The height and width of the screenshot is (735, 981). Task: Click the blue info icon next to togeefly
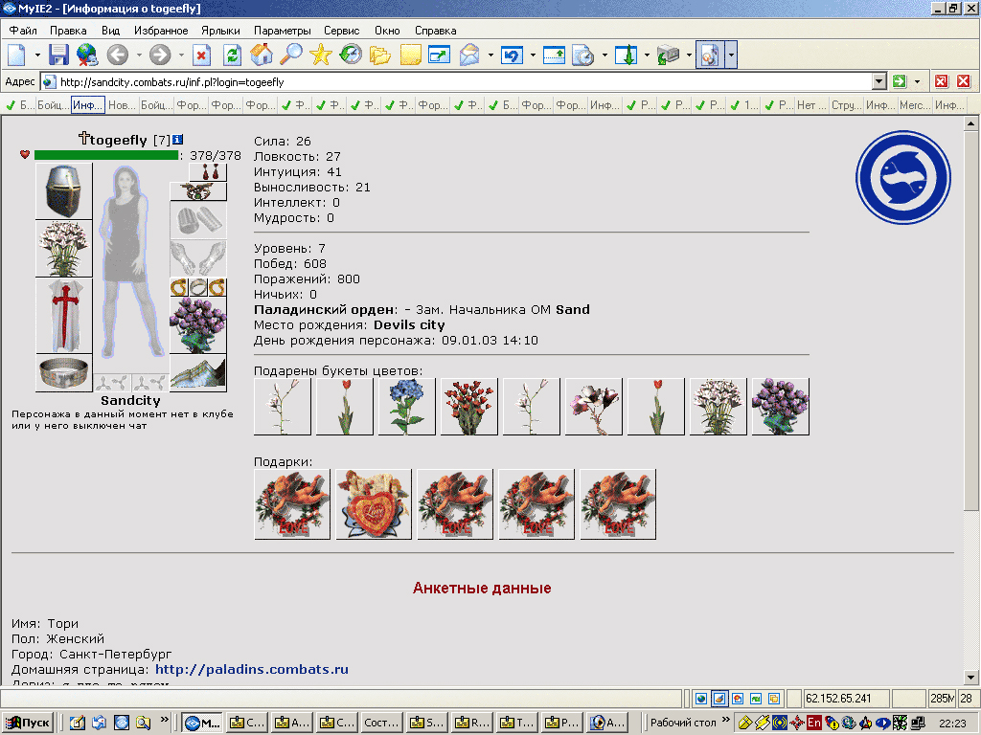[x=177, y=140]
